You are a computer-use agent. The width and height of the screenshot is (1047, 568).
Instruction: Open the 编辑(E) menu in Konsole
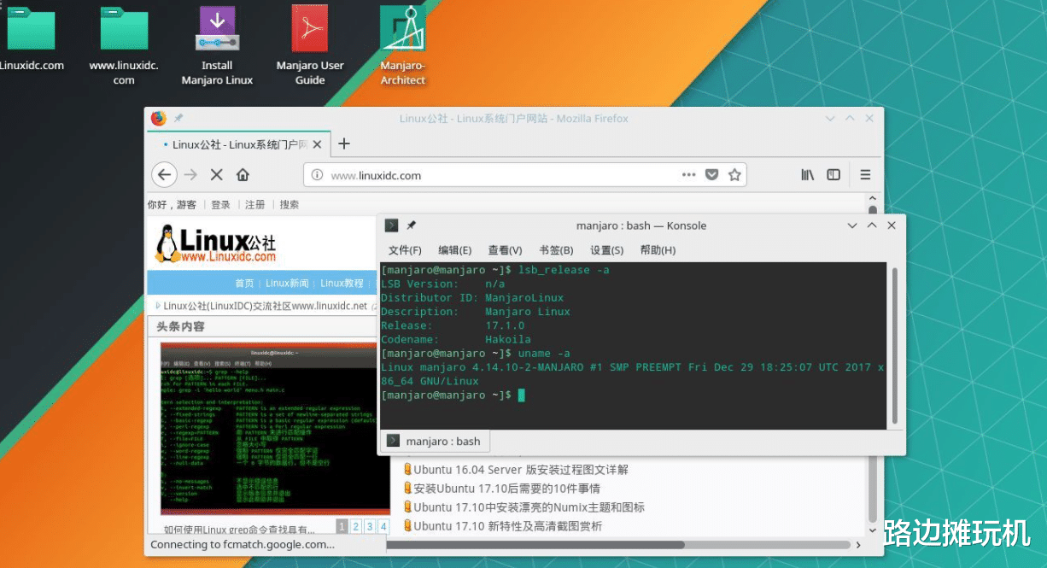coord(457,250)
